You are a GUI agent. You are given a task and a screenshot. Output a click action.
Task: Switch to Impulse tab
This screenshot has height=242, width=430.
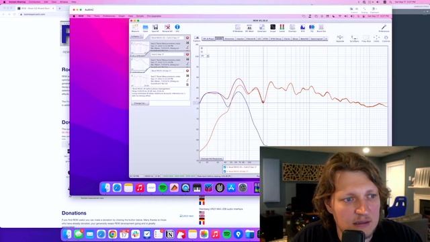tap(240, 39)
